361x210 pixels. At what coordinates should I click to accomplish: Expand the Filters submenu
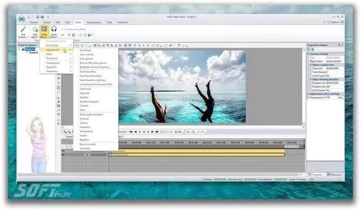point(57,54)
